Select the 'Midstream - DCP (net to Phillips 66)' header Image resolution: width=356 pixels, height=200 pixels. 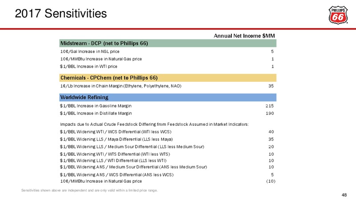pyautogui.click(x=168, y=43)
